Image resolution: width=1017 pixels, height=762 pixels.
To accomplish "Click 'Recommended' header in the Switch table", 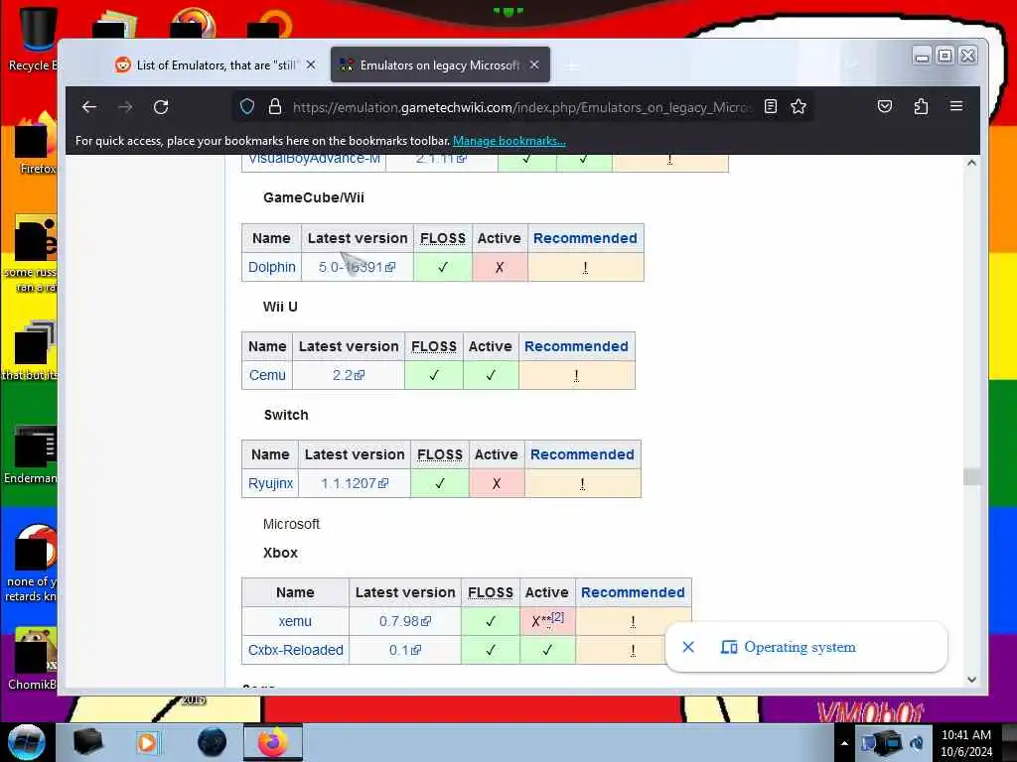I will tap(582, 454).
